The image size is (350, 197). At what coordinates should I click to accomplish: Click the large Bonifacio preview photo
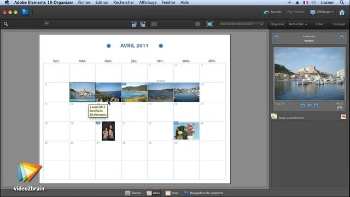(310, 74)
